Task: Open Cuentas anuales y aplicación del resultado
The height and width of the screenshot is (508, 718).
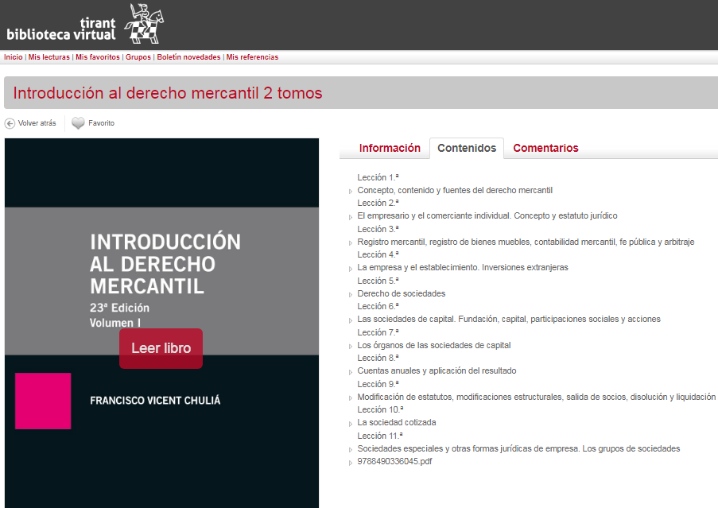Action: click(x=437, y=371)
